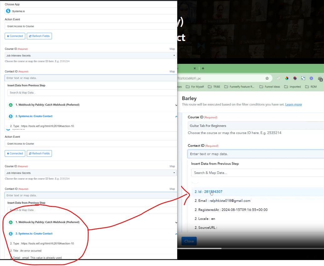Image resolution: width=324 pixels, height=266 pixels.
Task: Open Guitar Tab For Beginners course dropdown
Action: (x=256, y=126)
